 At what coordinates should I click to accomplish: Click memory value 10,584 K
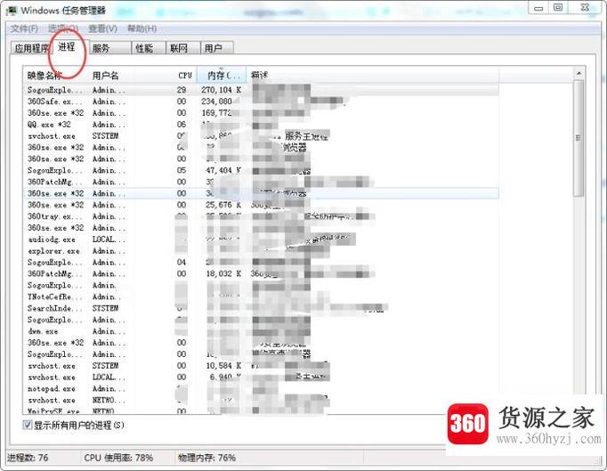click(223, 366)
